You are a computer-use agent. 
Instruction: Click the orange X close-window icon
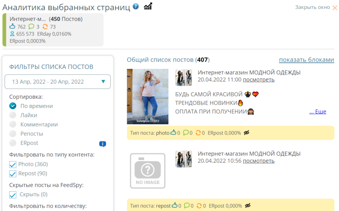335,8
